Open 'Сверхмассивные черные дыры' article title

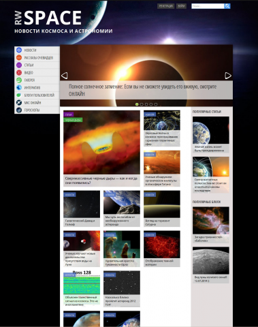coord(101,181)
